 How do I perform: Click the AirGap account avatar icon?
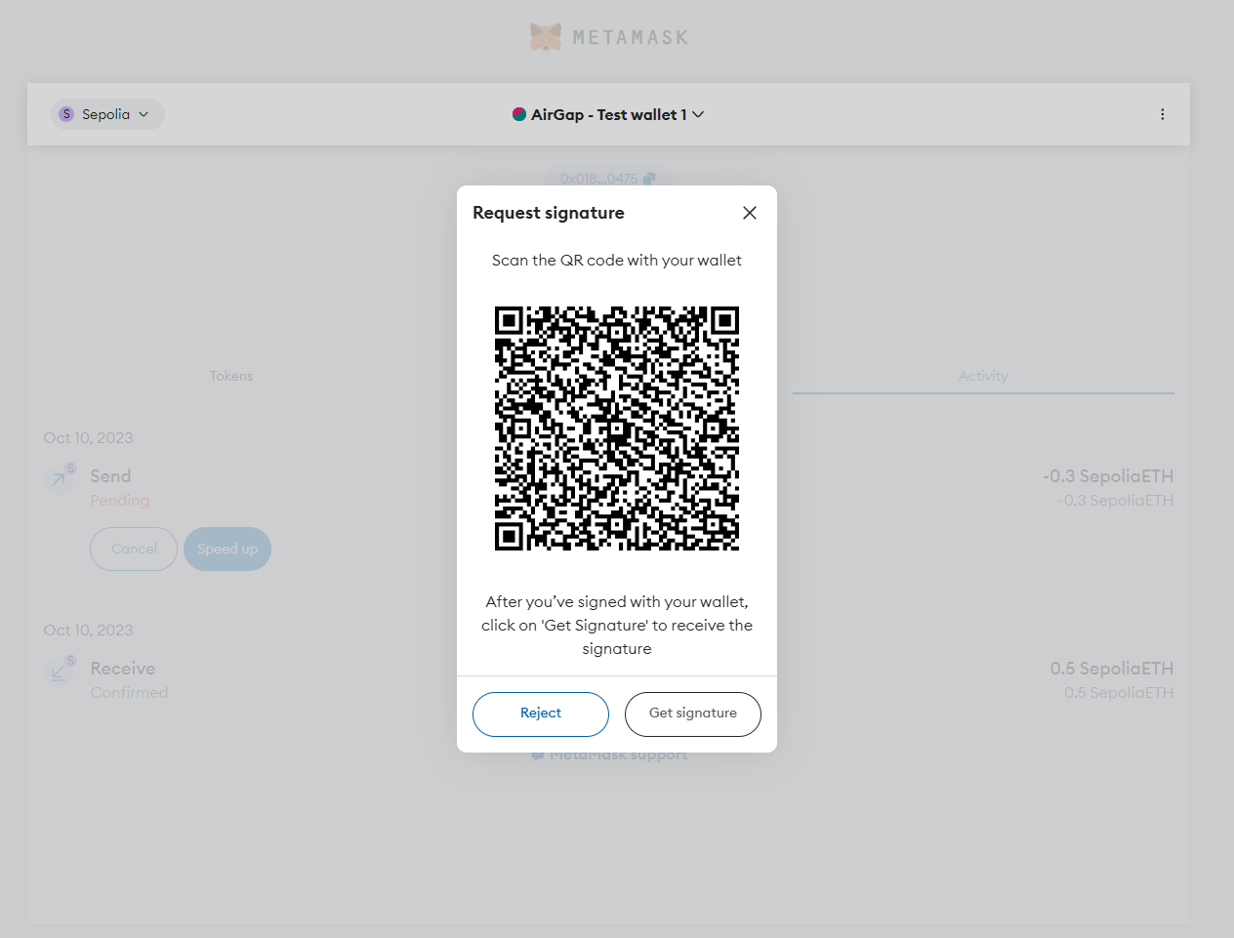pyautogui.click(x=519, y=114)
